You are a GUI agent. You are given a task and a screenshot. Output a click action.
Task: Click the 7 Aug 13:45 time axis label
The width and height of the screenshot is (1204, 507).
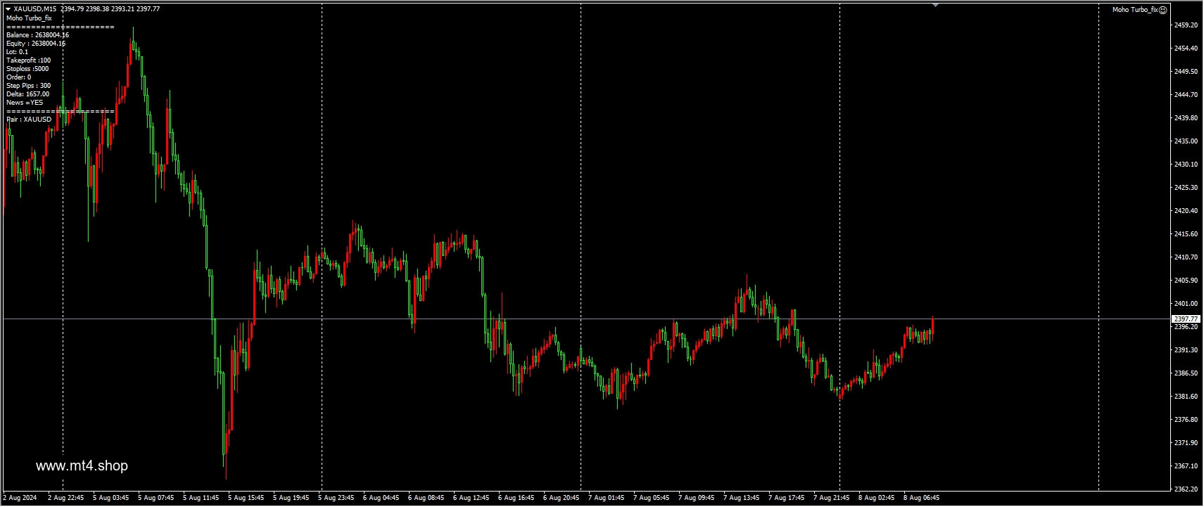point(742,499)
